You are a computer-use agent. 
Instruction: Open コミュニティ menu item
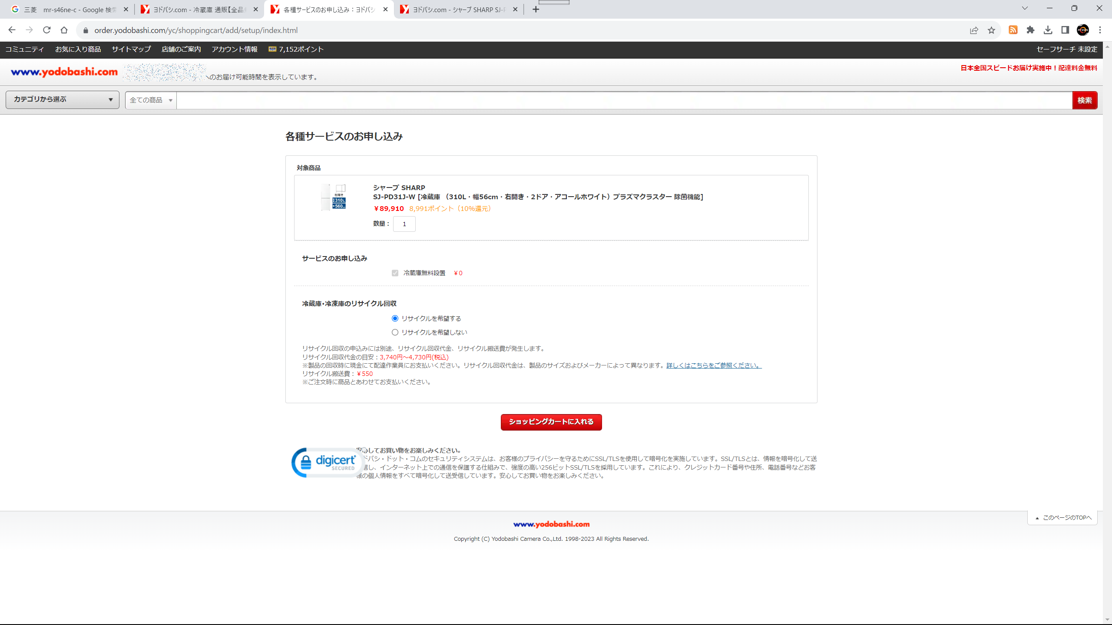pyautogui.click(x=25, y=49)
